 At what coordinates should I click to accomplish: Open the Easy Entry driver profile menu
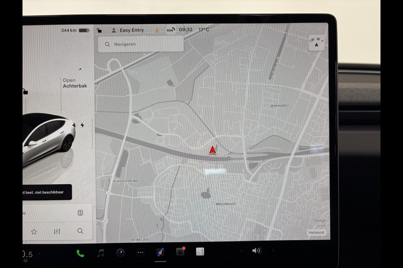[x=128, y=30]
